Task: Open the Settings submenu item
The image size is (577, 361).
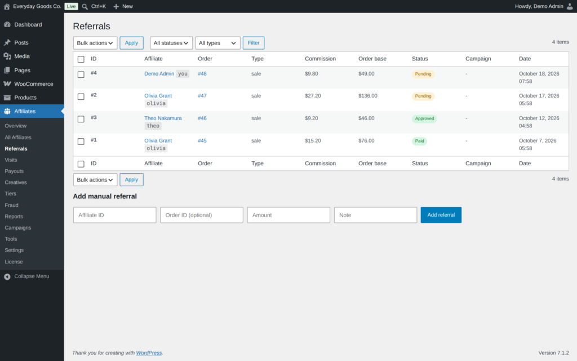Action: tap(14, 250)
